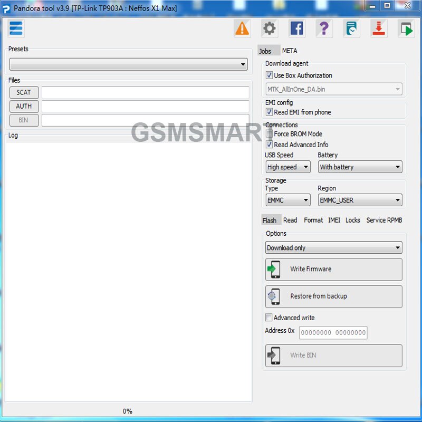The image size is (422, 422).
Task: Click the Address 0x input field
Action: (333, 333)
